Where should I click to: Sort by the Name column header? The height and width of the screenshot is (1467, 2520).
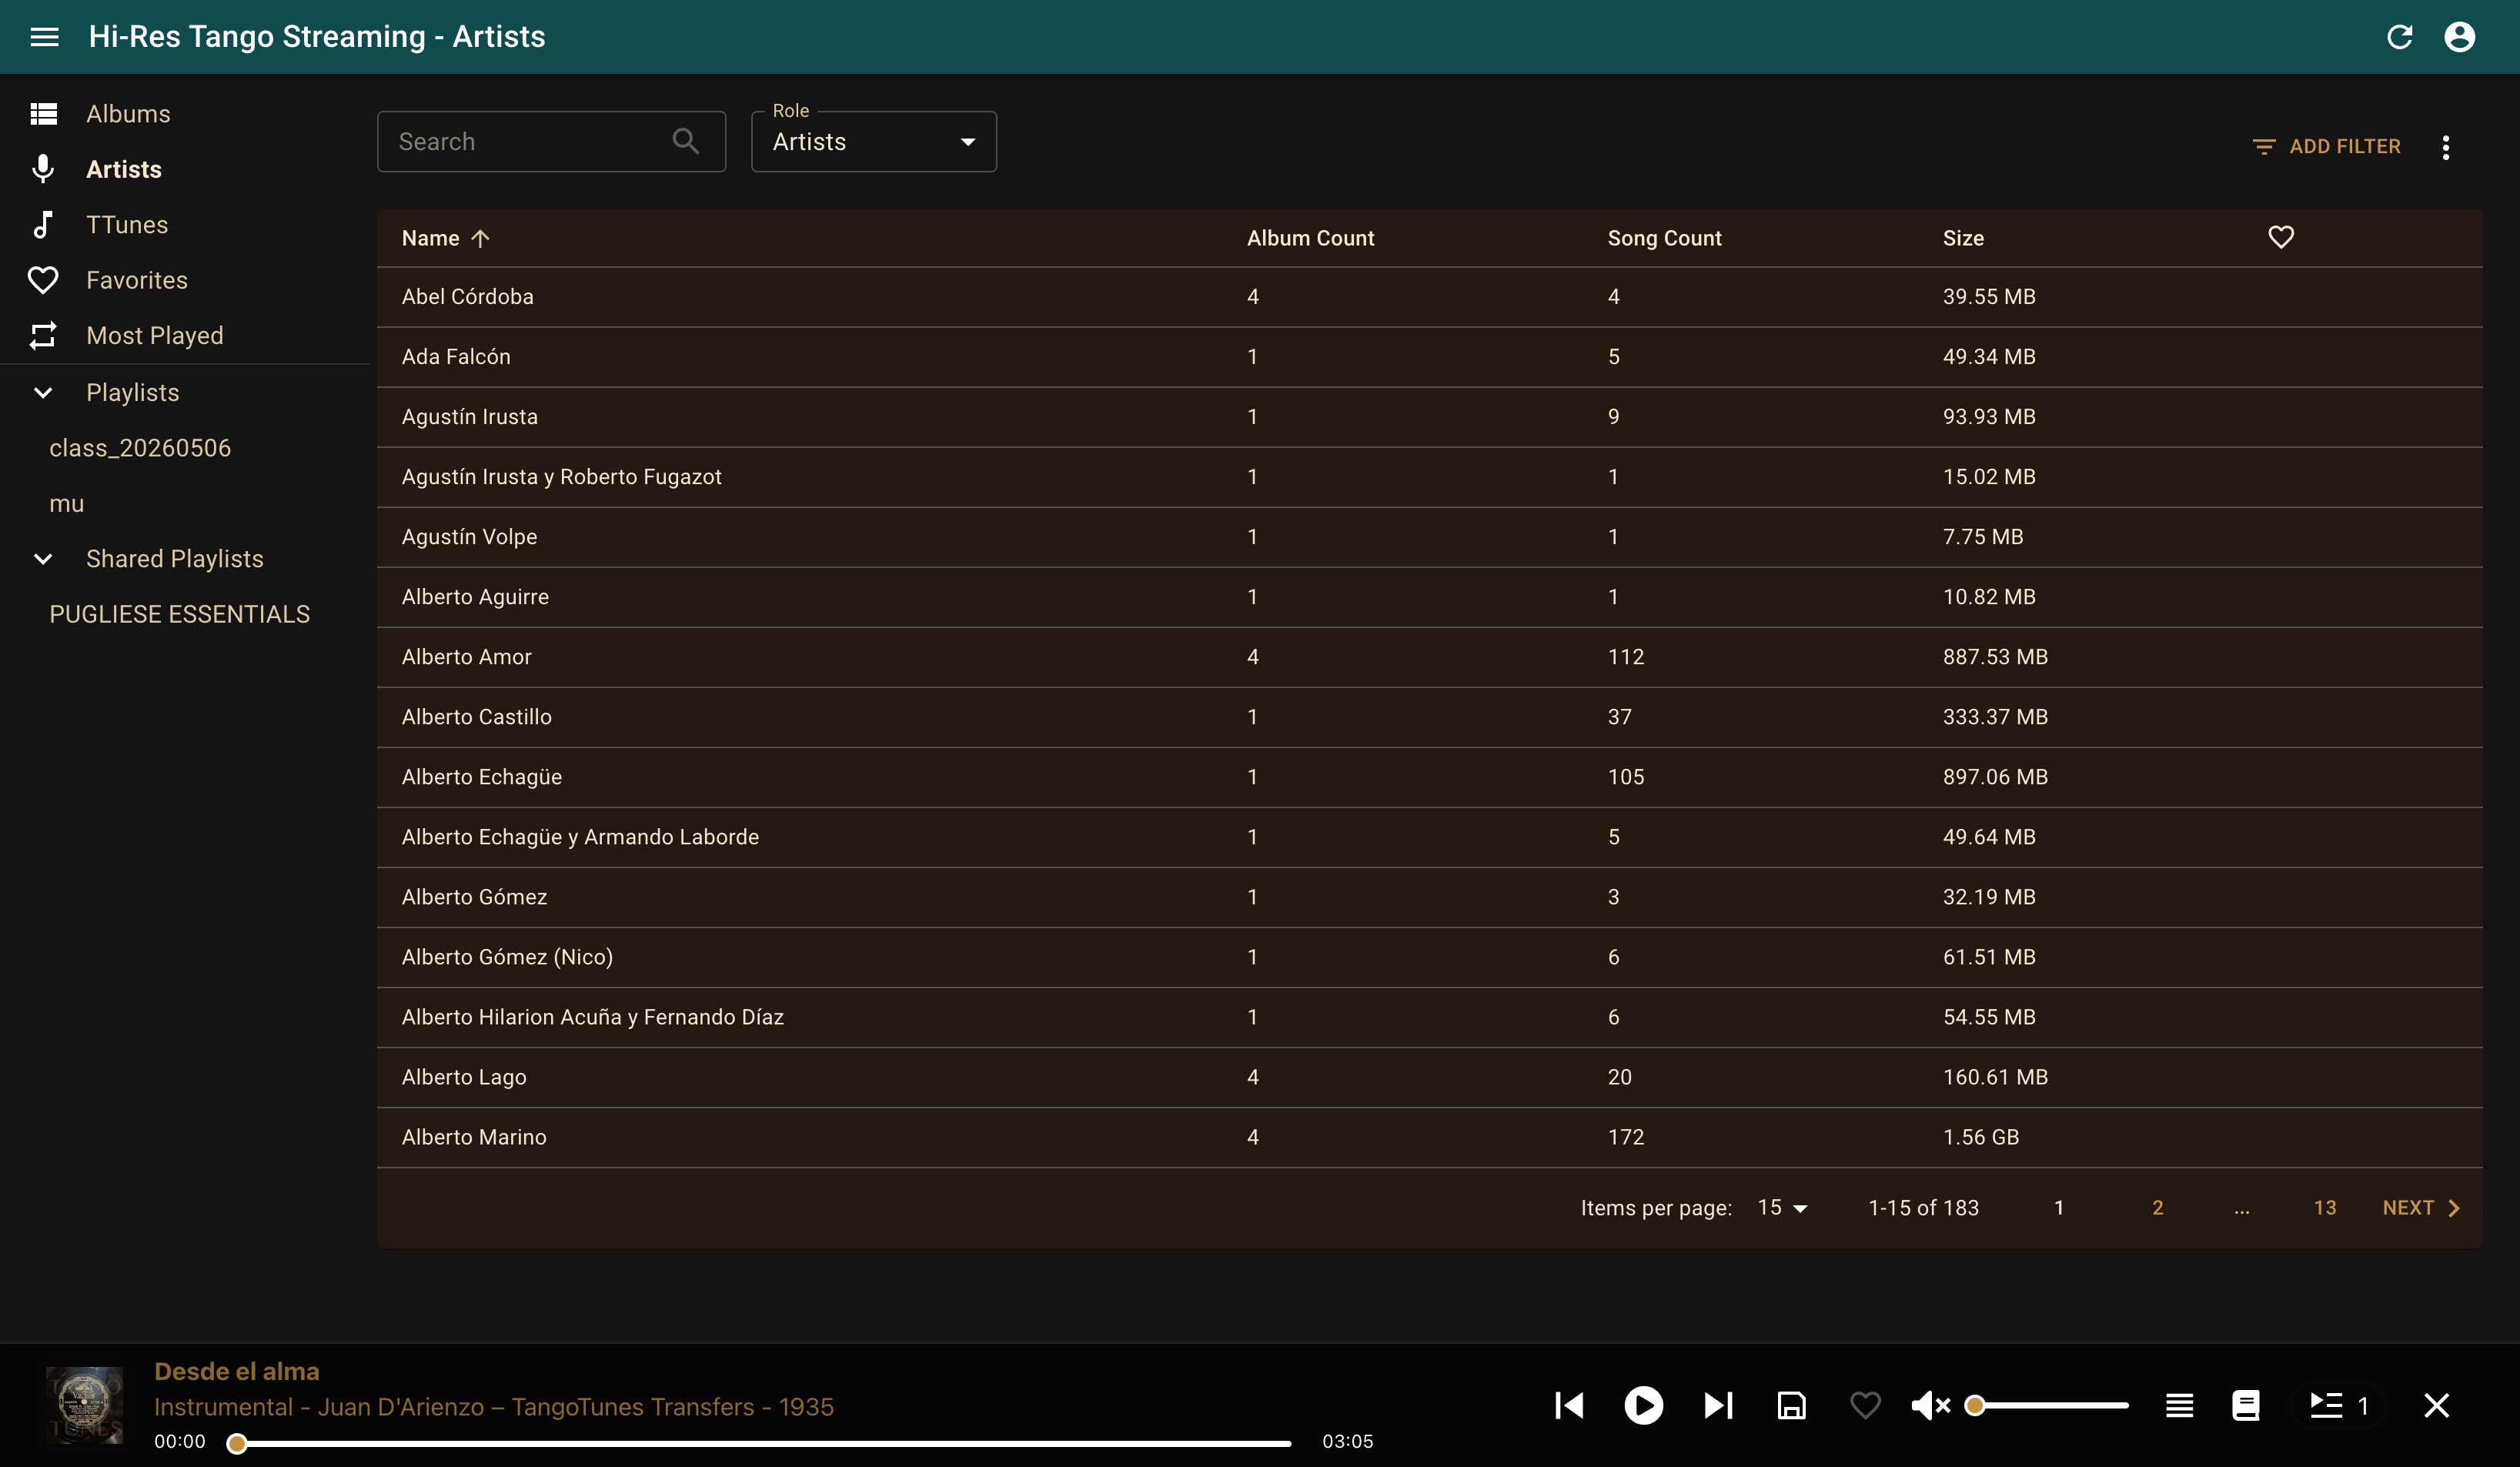pos(445,238)
